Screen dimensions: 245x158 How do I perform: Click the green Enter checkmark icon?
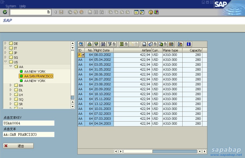tap(5, 12)
